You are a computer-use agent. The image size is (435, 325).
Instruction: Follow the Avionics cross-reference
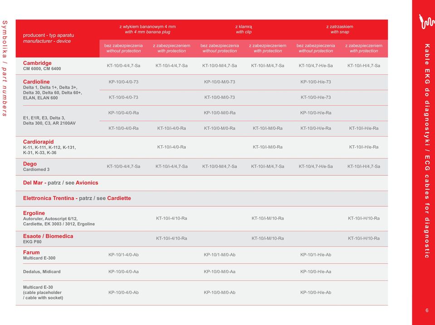click(x=87, y=183)
